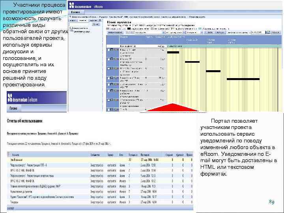Open the third tab of the left panel

(93, 21)
